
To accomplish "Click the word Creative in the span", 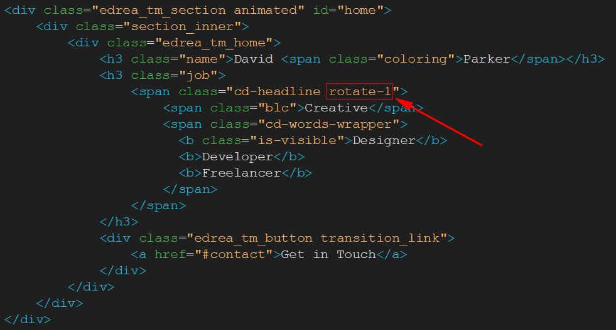I will tap(336, 108).
